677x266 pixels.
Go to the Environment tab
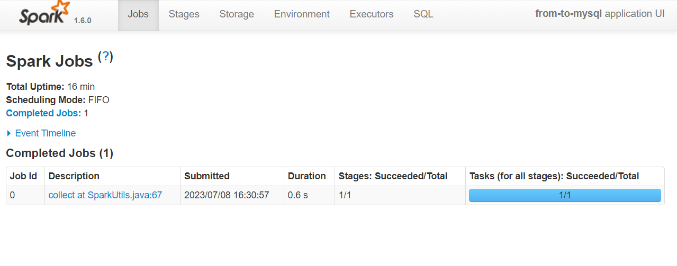pos(302,15)
